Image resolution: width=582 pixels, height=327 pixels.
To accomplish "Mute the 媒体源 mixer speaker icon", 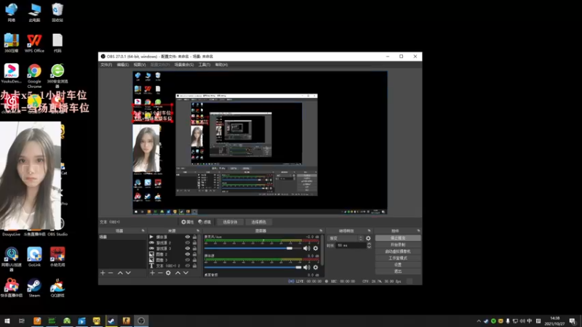I will (306, 267).
